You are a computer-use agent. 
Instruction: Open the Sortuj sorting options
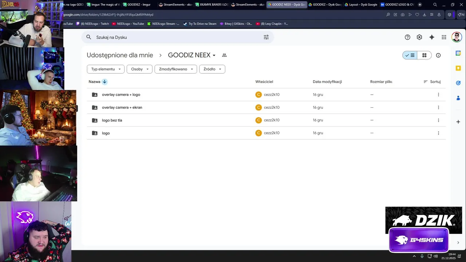tap(432, 82)
